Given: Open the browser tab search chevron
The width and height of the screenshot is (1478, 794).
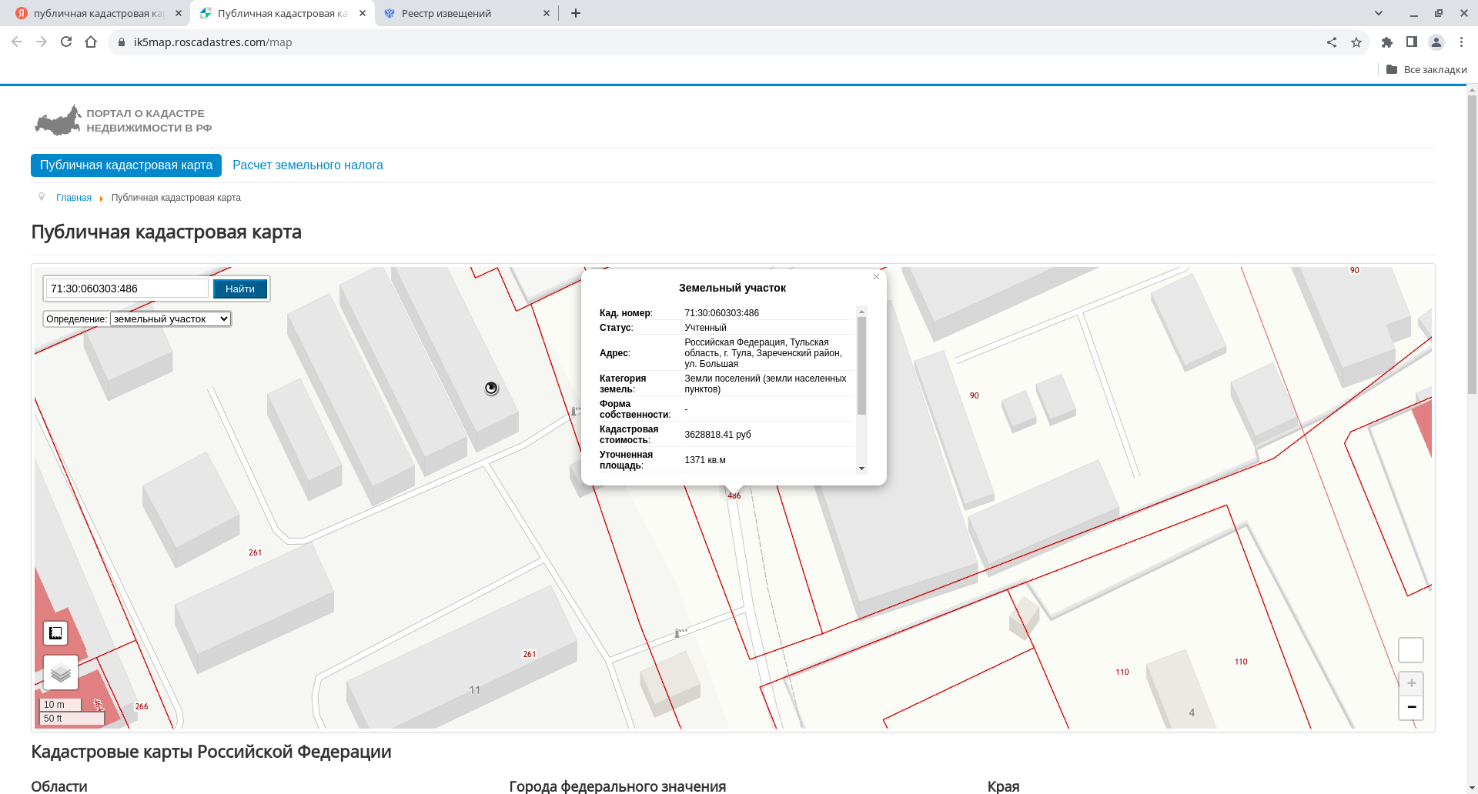Looking at the screenshot, I should tap(1379, 13).
